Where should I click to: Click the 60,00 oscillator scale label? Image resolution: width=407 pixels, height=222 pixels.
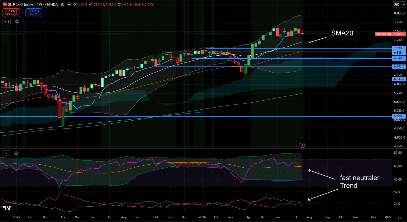pos(398,166)
